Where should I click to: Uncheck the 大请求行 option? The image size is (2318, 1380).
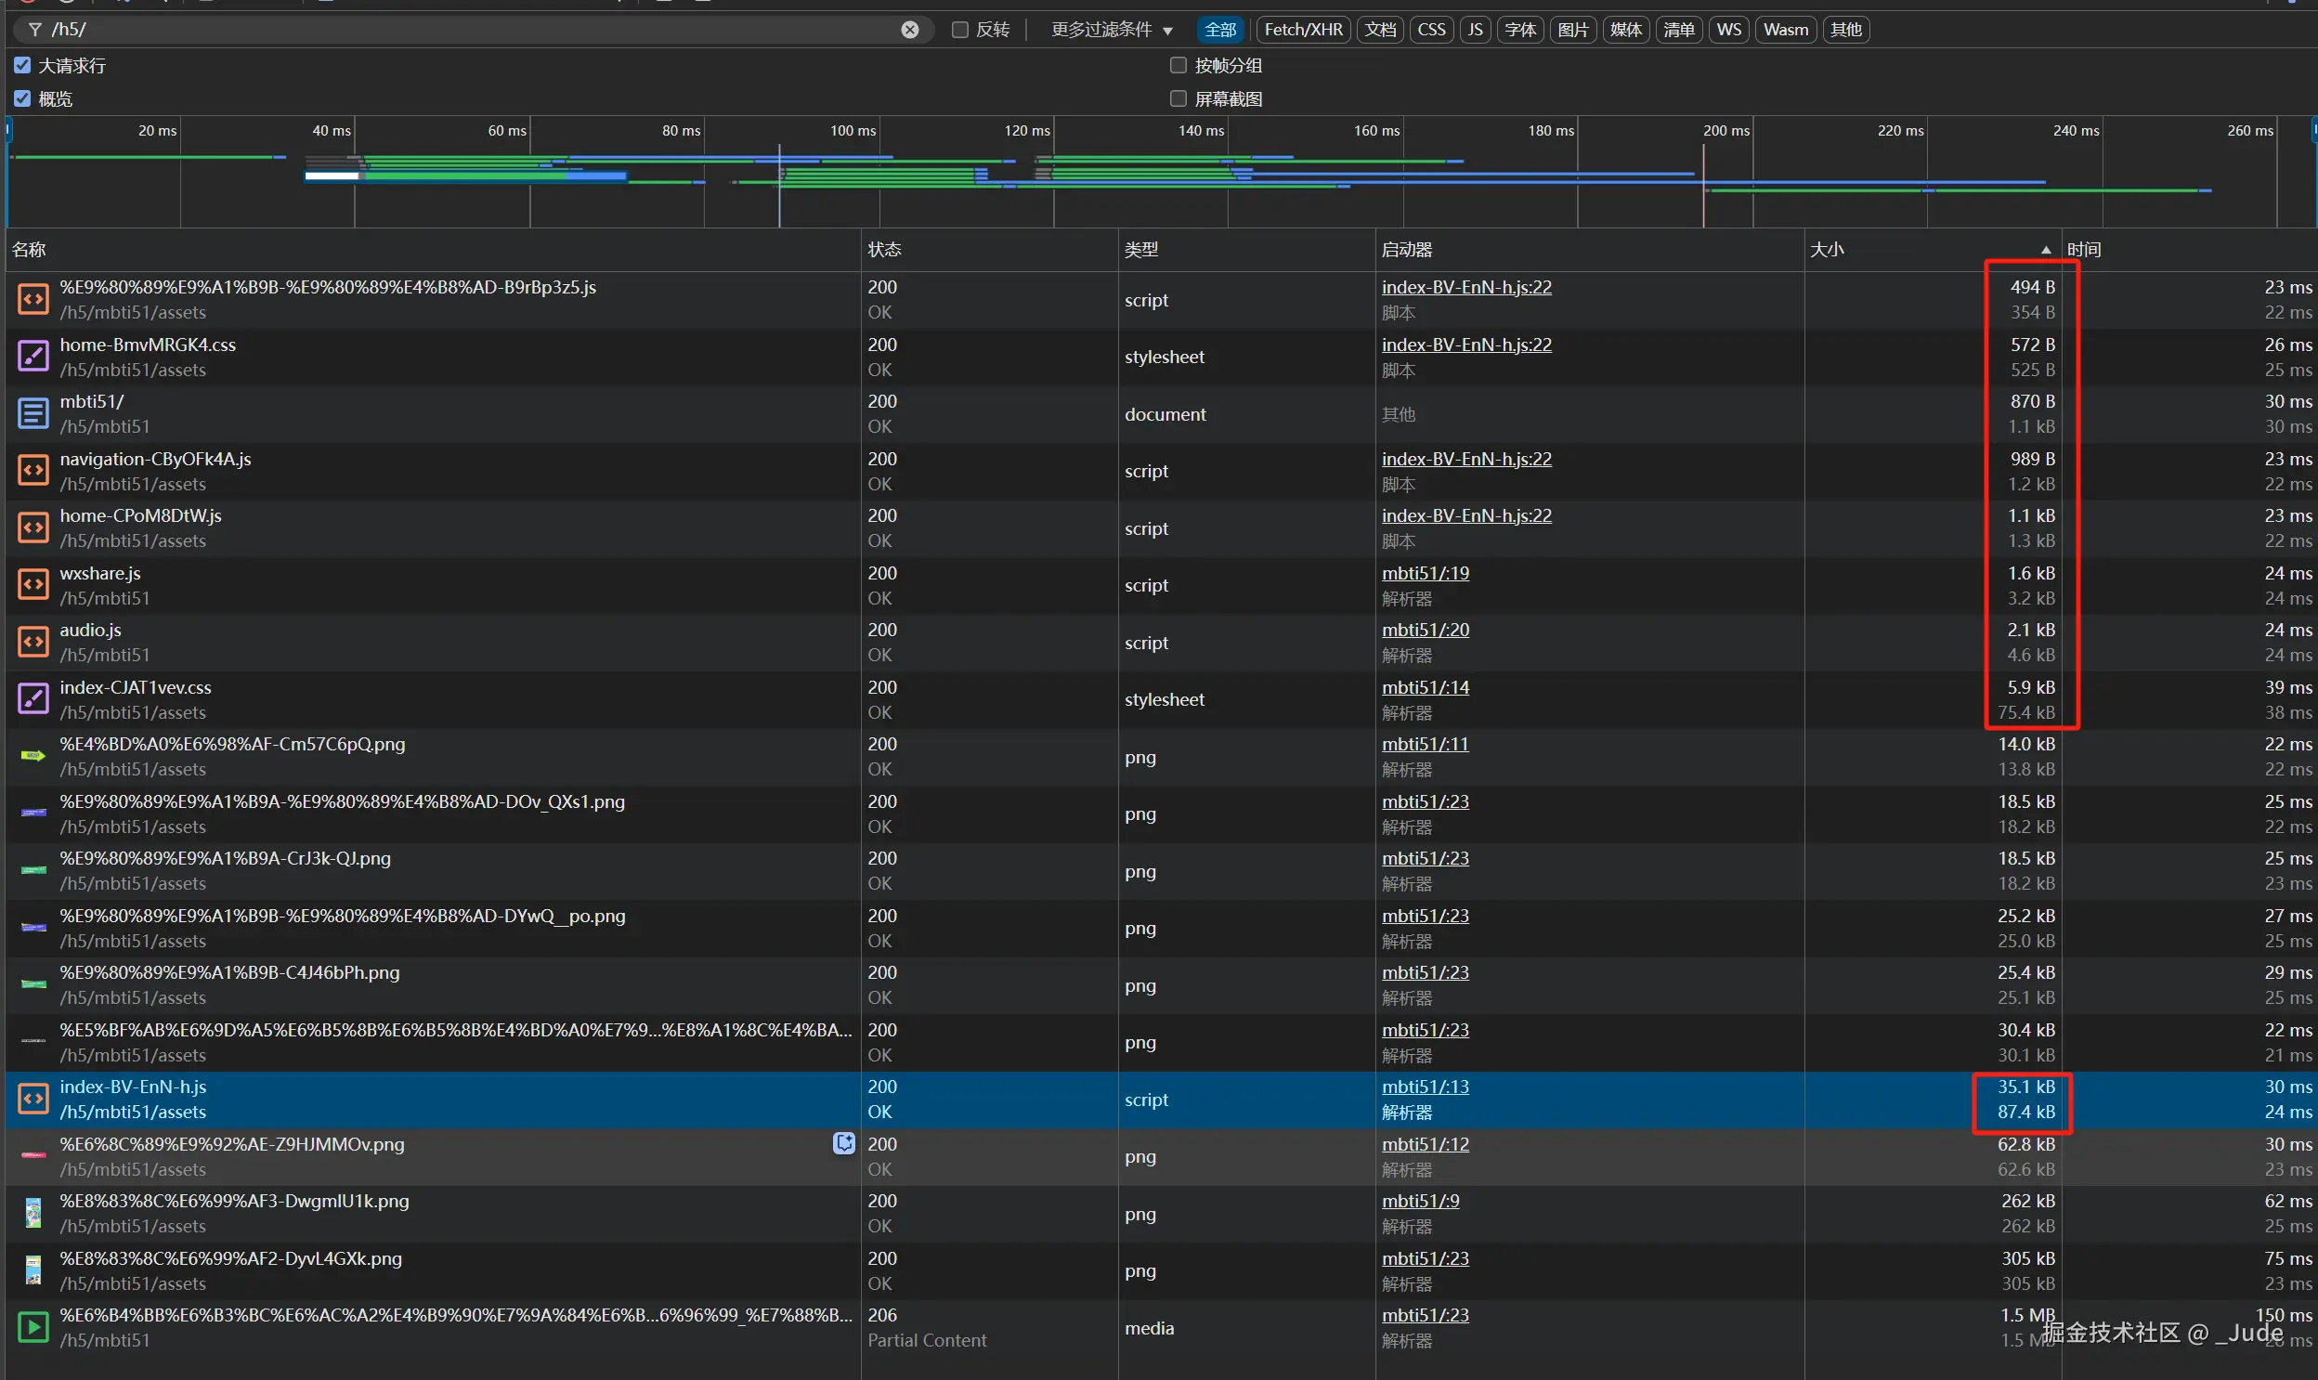23,65
